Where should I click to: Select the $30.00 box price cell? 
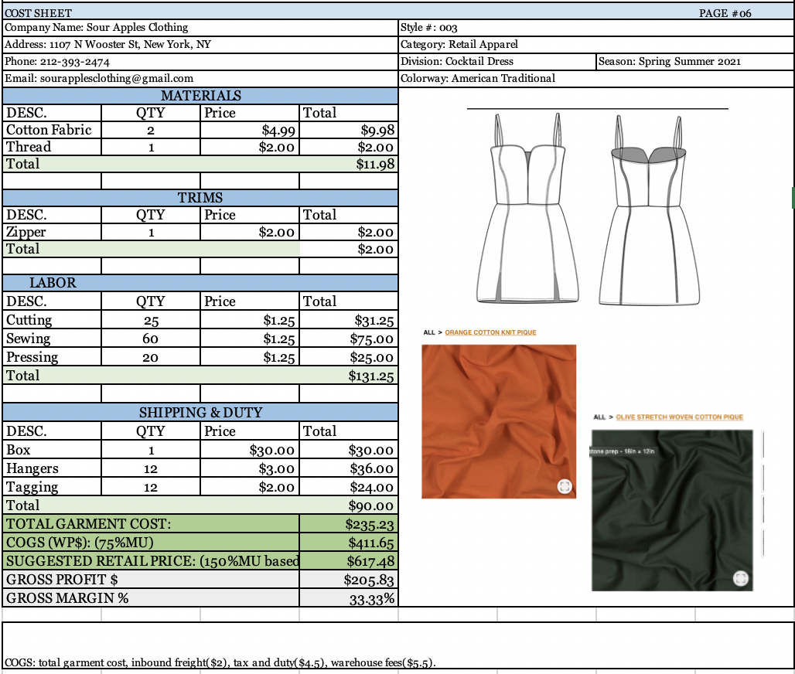click(250, 450)
